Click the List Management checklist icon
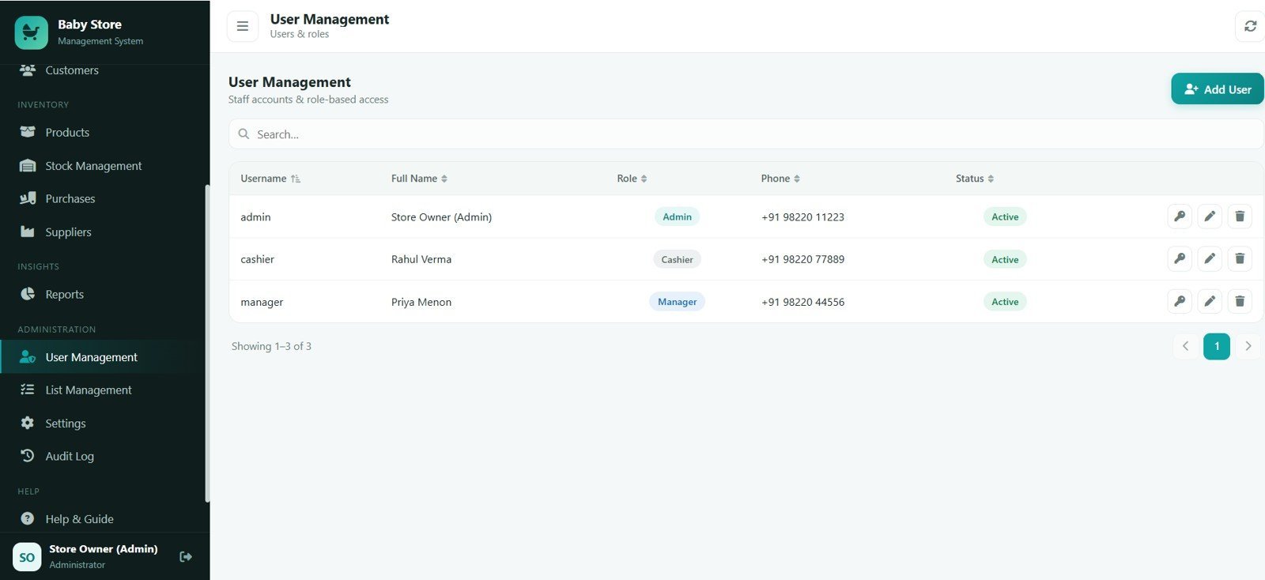This screenshot has height=580, width=1265. coord(28,390)
